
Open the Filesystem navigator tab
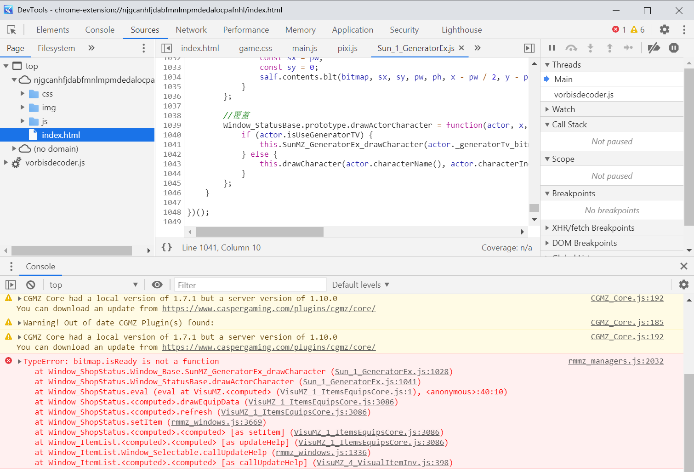click(56, 48)
